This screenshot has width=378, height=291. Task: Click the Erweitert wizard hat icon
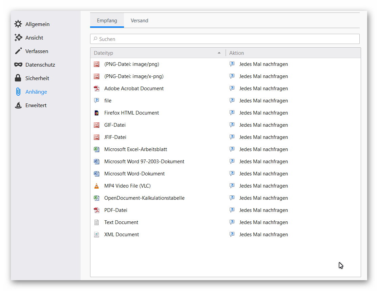point(18,105)
